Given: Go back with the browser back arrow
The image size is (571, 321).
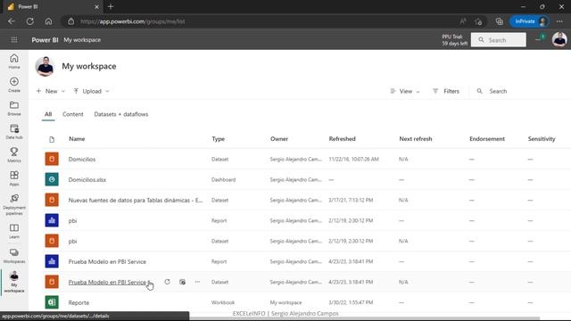Looking at the screenshot, I should [x=12, y=21].
